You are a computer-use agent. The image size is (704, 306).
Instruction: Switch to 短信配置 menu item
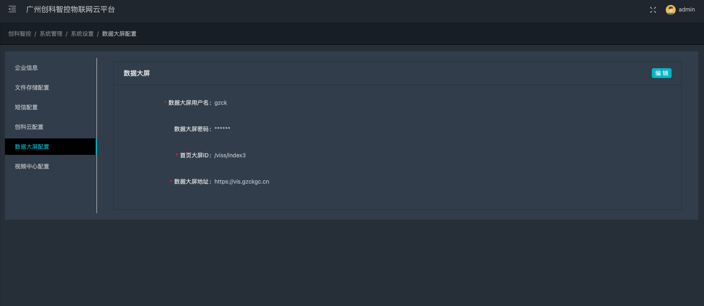coord(26,107)
